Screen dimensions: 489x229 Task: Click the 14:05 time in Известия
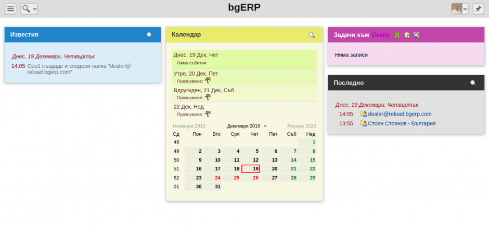(18, 66)
